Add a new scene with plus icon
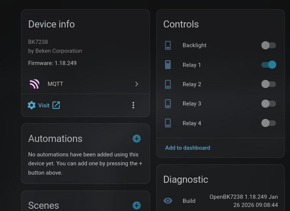The width and height of the screenshot is (290, 211). [x=137, y=205]
